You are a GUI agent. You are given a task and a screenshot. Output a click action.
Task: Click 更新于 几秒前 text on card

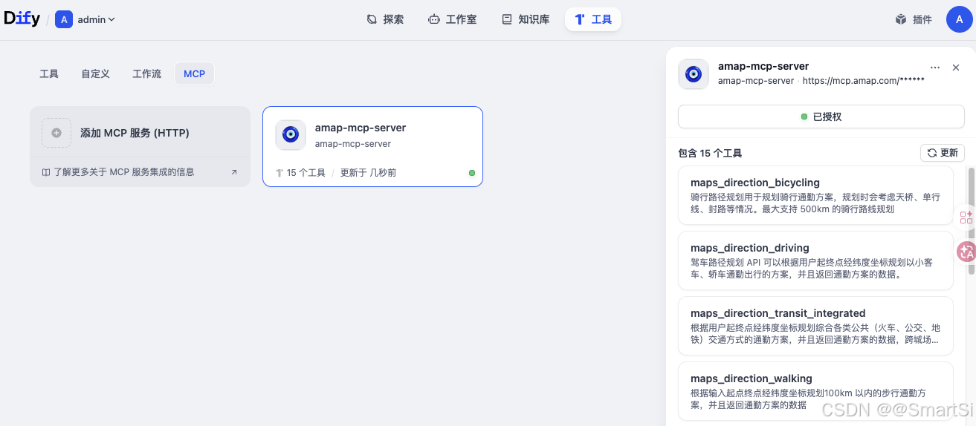pos(368,173)
